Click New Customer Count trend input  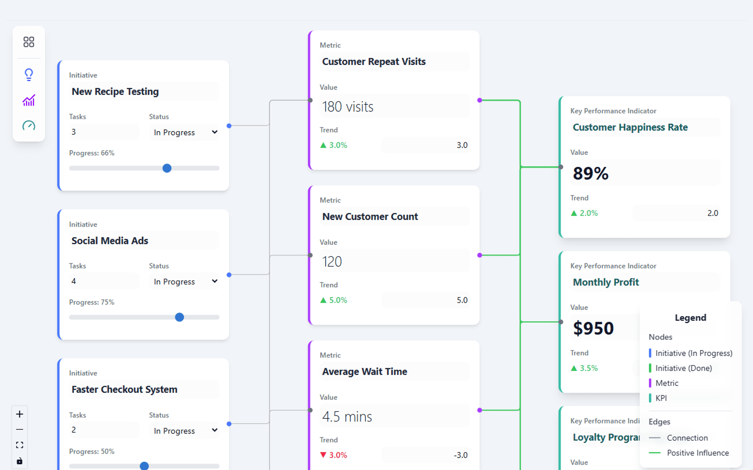click(x=426, y=300)
